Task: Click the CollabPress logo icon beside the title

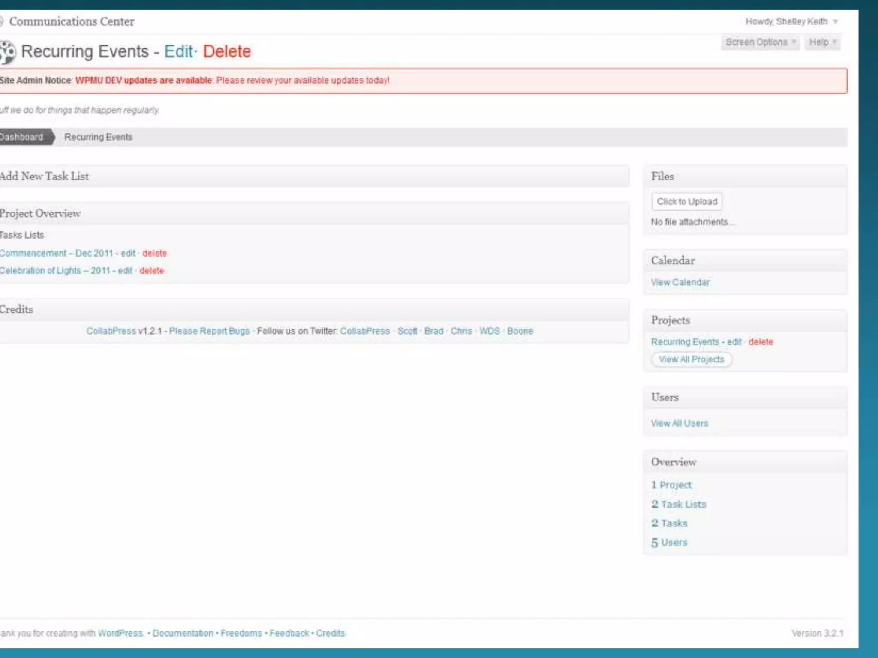Action: [7, 52]
